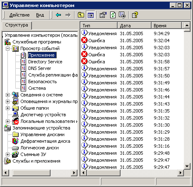Click the event list scroll down arrow
This screenshot has width=193, height=187.
(187, 166)
